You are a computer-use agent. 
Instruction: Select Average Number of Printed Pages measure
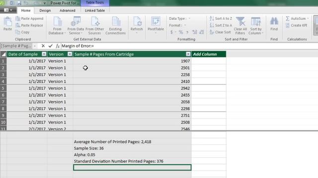(x=132, y=142)
